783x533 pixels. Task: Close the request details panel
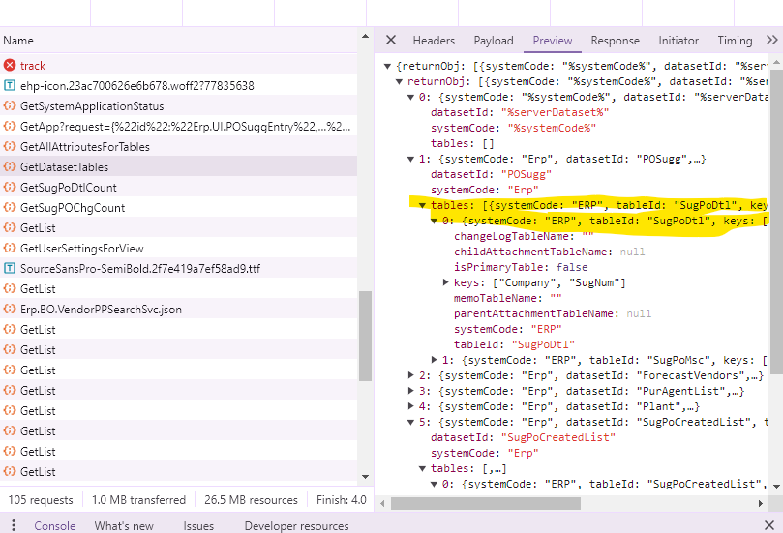(x=391, y=40)
